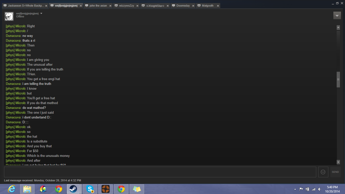Switch to the wizzywoZzy chat tab
The image size is (345, 194).
coord(127,6)
